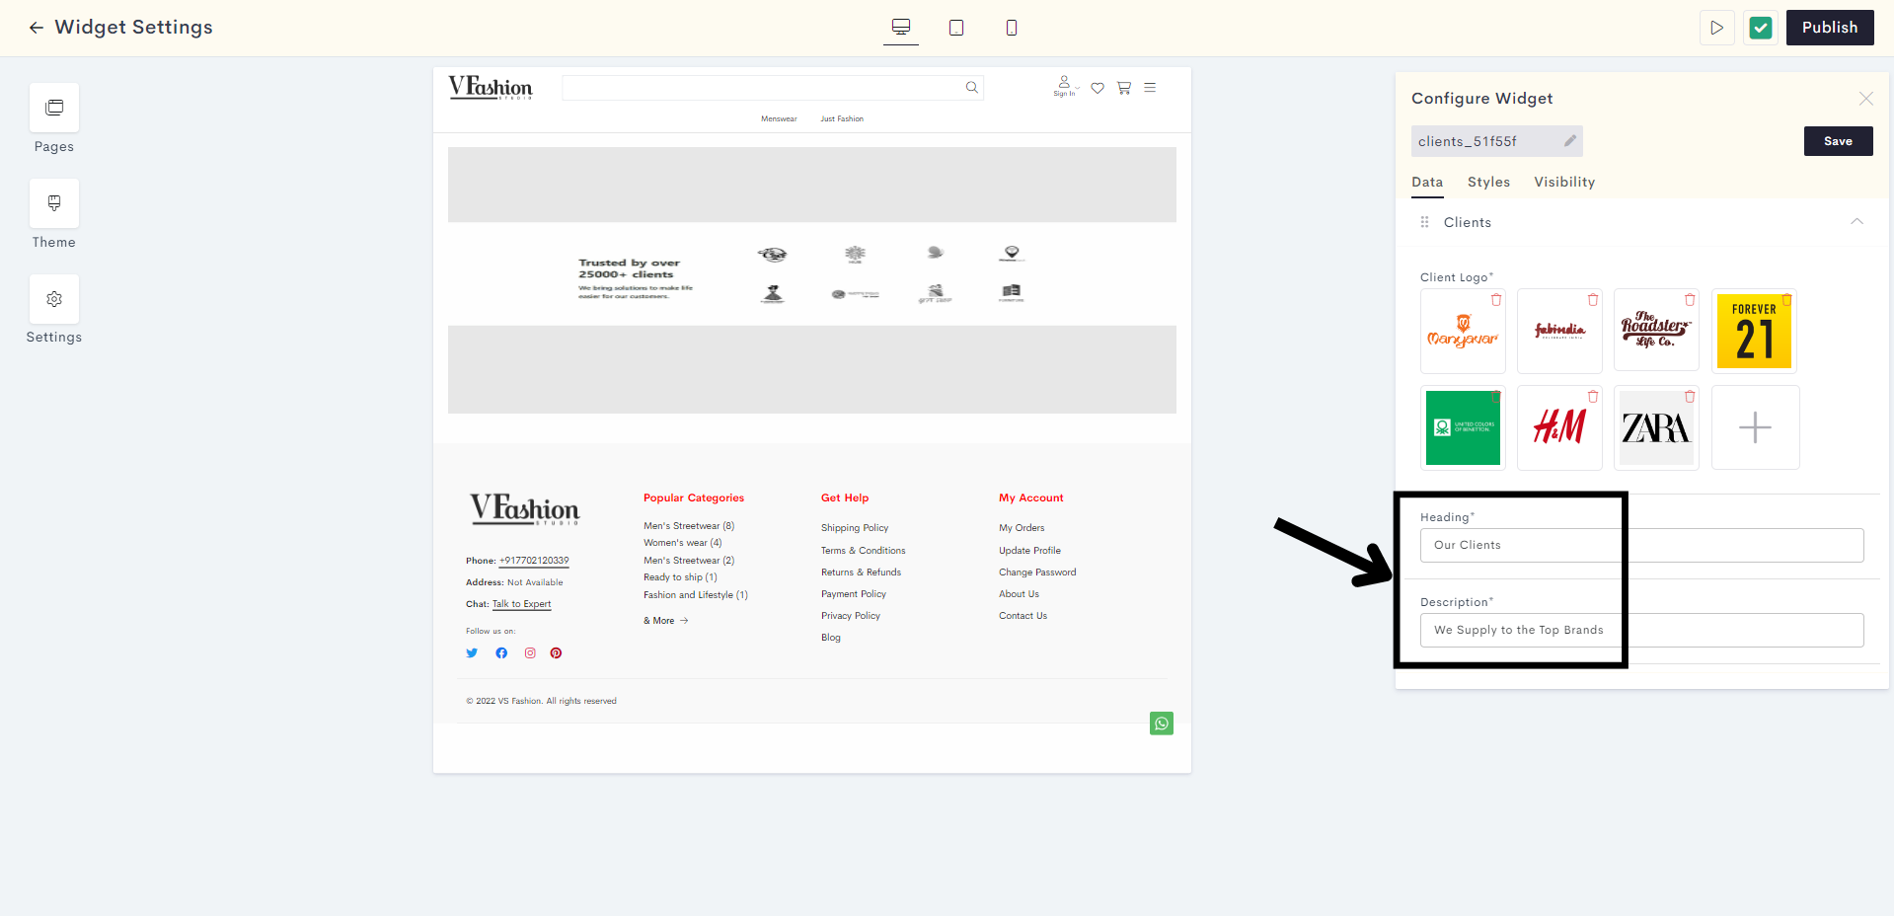Click the preview search magnifier icon
1894x916 pixels.
(x=972, y=88)
